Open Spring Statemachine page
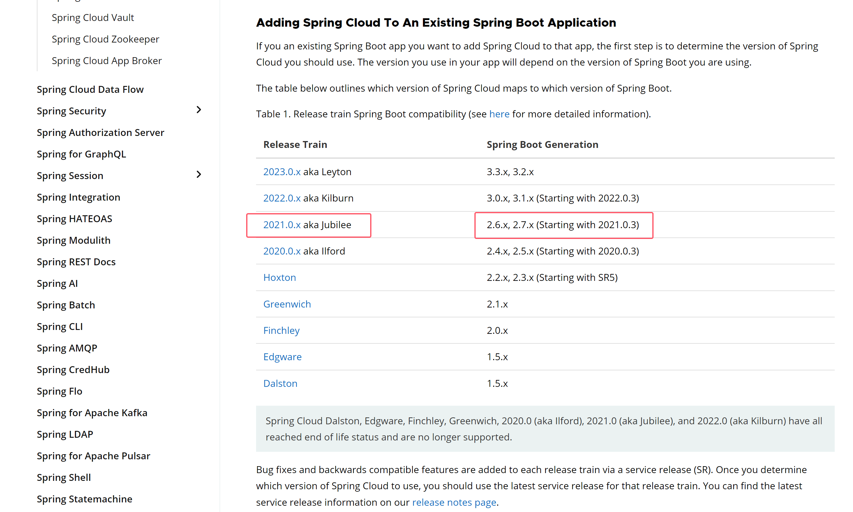This screenshot has width=853, height=512. pos(84,499)
